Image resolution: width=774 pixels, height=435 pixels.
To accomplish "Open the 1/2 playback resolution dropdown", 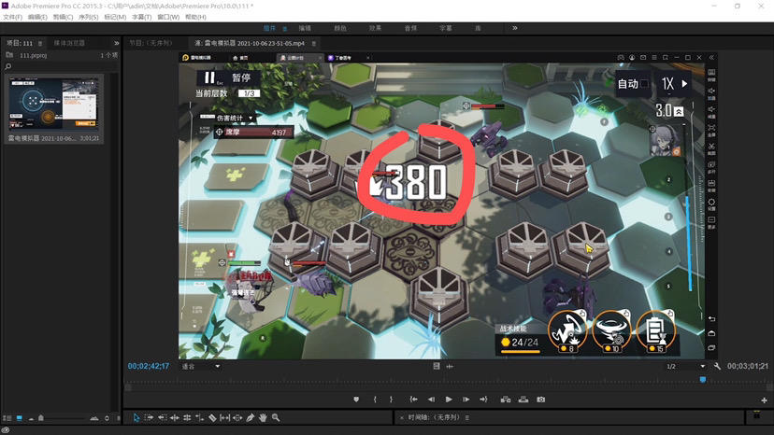I will 685,367.
